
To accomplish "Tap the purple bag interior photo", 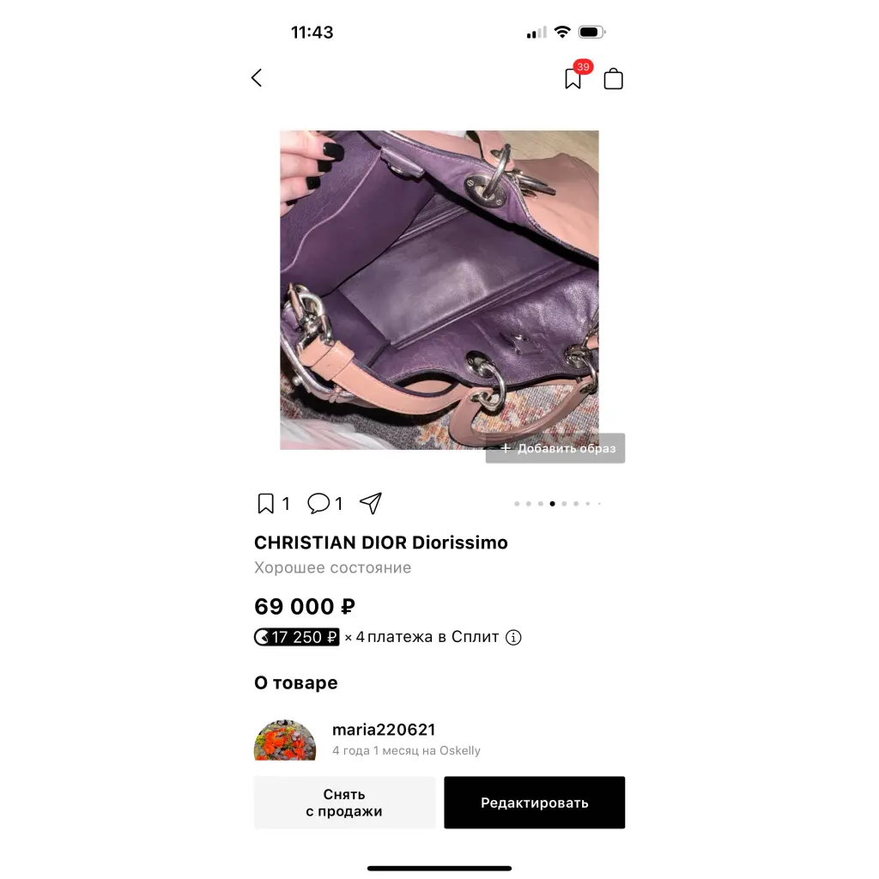I will 439,290.
